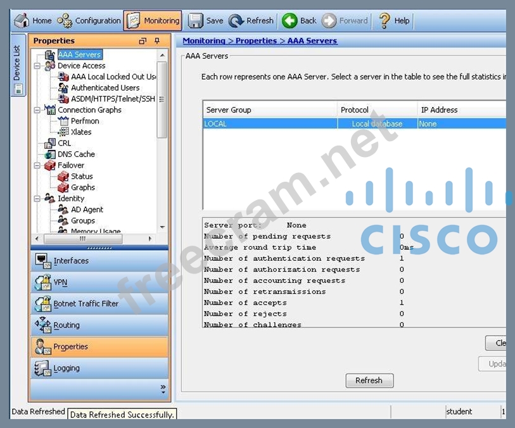Click the Refresh button below statistics
515x428 pixels.
pos(369,381)
